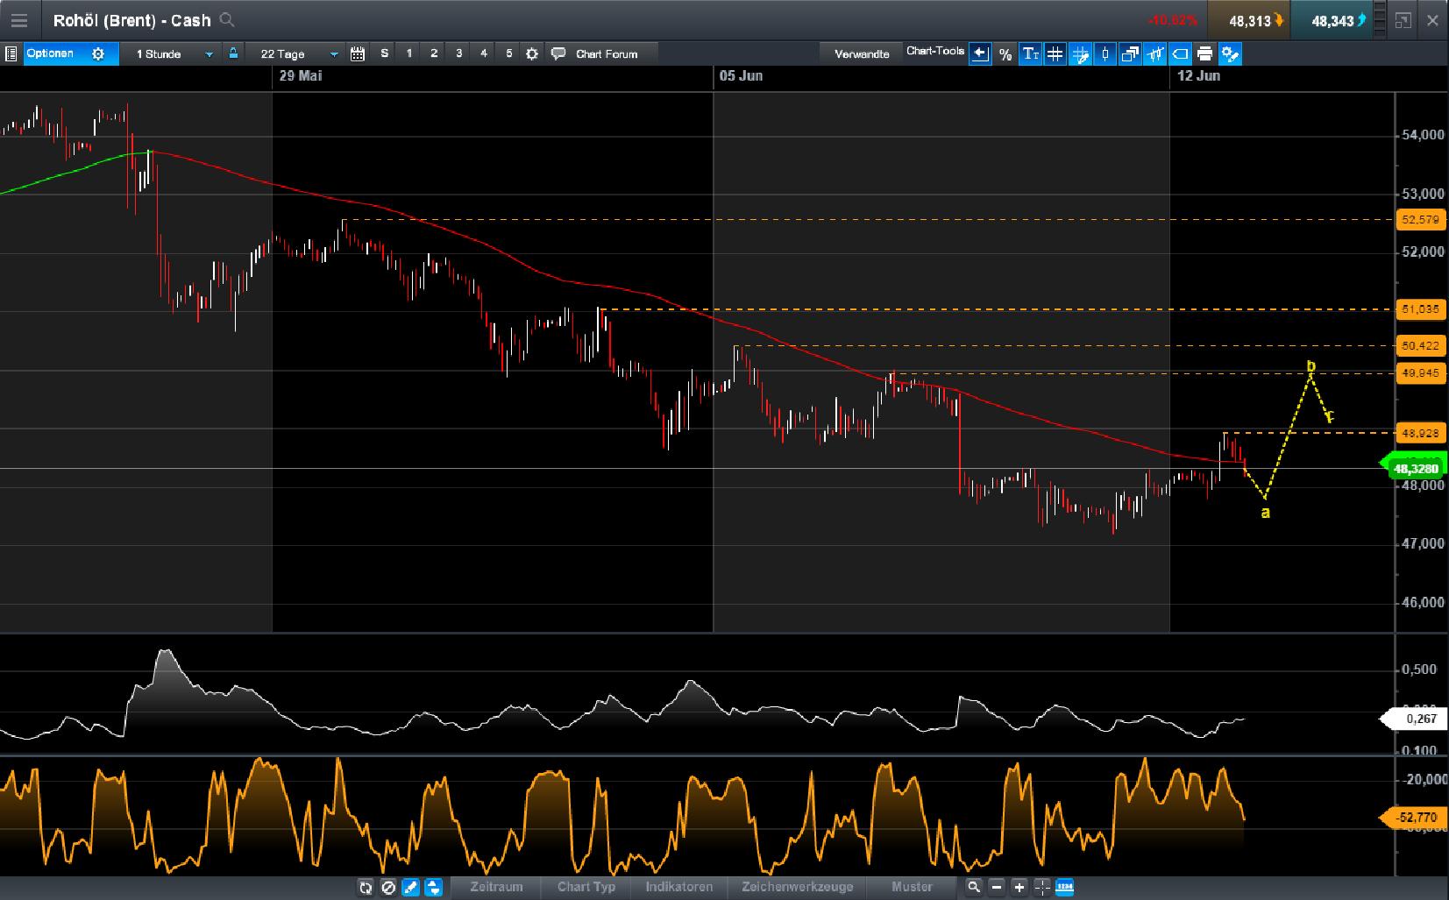The image size is (1449, 900).
Task: Open the Zeitraum menu
Action: tap(496, 887)
